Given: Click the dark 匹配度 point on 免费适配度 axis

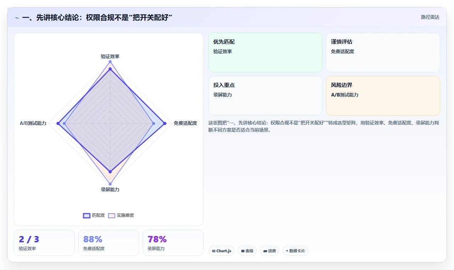Looking at the screenshot, I should (x=165, y=123).
